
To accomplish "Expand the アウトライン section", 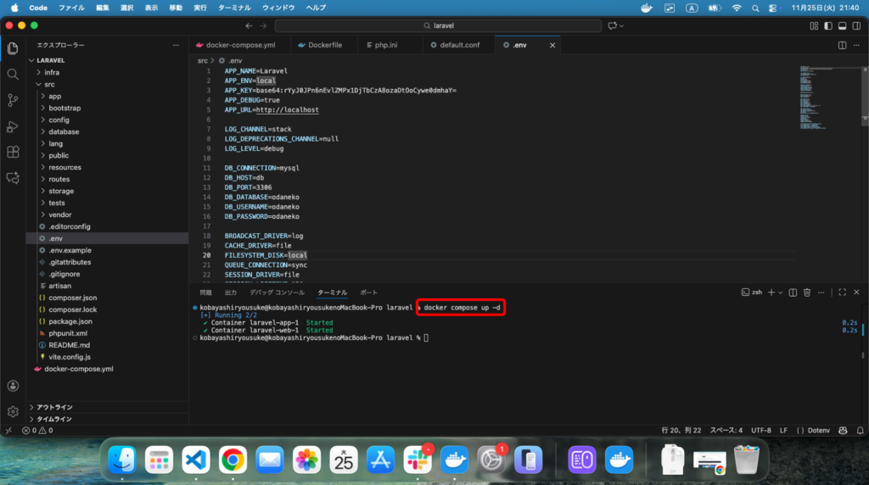I will [x=54, y=407].
